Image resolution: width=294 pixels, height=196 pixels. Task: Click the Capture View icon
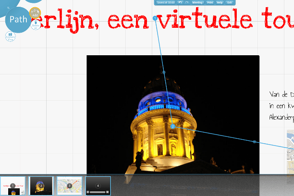click(11, 37)
